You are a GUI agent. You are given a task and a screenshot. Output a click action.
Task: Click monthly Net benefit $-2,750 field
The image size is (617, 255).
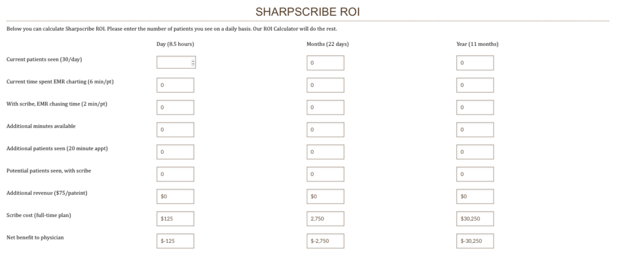click(x=325, y=241)
